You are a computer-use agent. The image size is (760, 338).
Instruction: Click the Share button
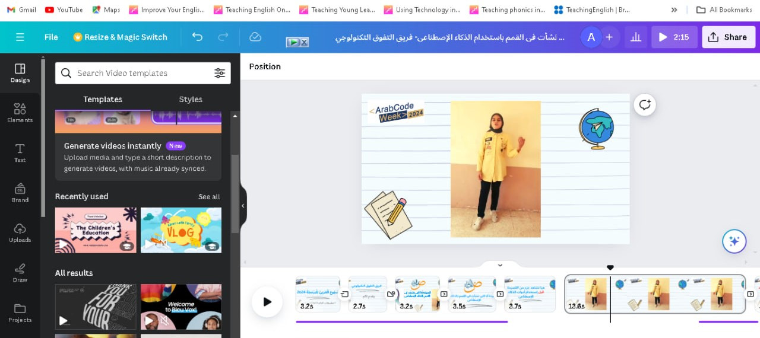(728, 37)
